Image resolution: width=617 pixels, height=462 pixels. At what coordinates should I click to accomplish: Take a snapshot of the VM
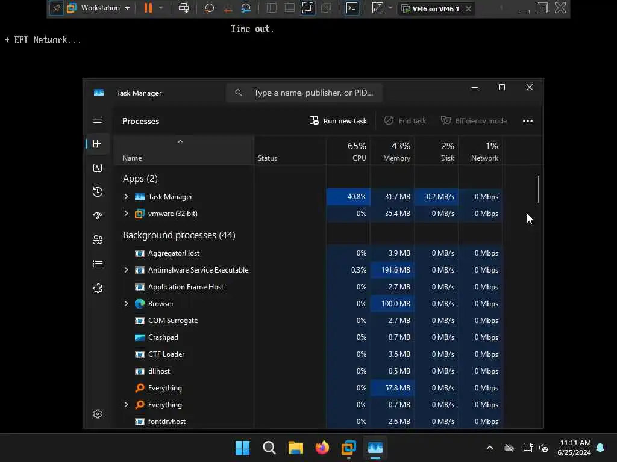pos(209,8)
